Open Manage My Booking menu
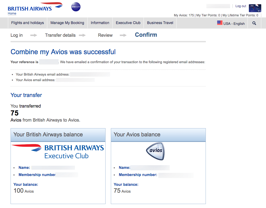This screenshot has width=266, height=208. [67, 23]
